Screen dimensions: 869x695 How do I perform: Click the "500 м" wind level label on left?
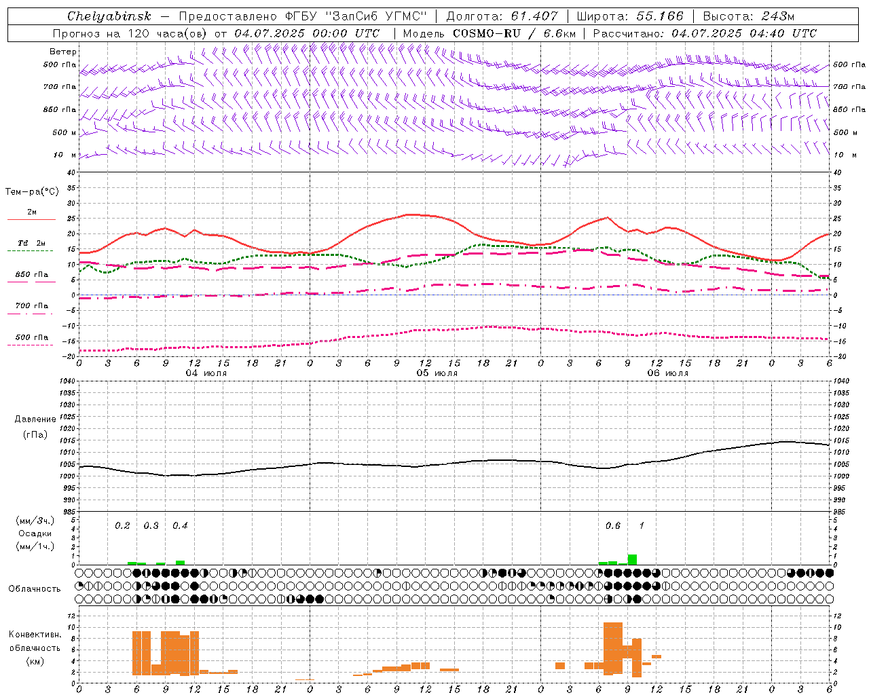65,132
